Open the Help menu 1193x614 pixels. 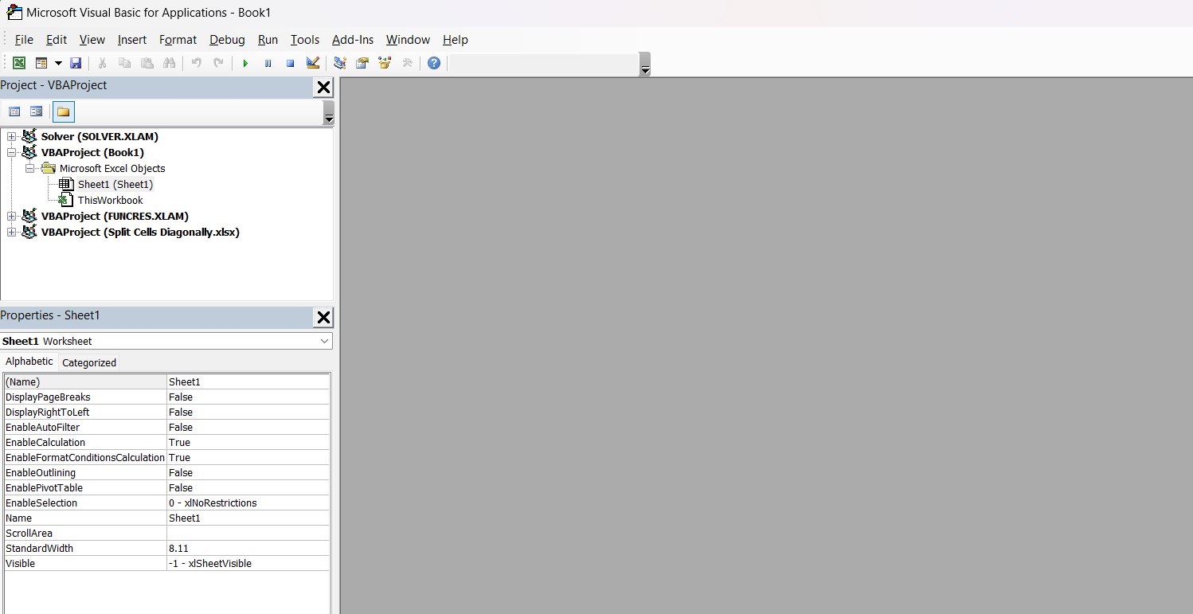456,40
